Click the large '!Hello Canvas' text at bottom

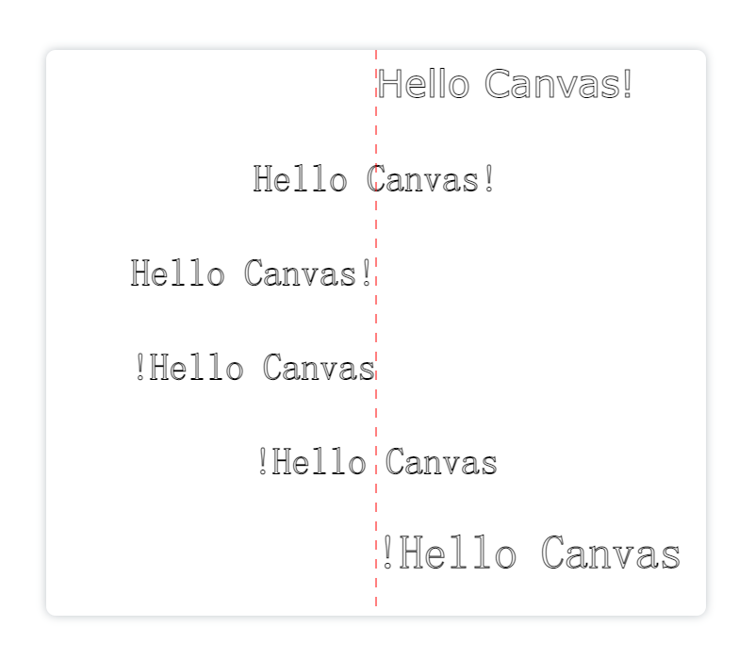pyautogui.click(x=531, y=553)
